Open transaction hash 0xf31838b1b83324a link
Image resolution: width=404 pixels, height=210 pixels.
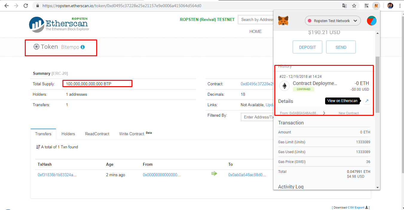point(57,175)
